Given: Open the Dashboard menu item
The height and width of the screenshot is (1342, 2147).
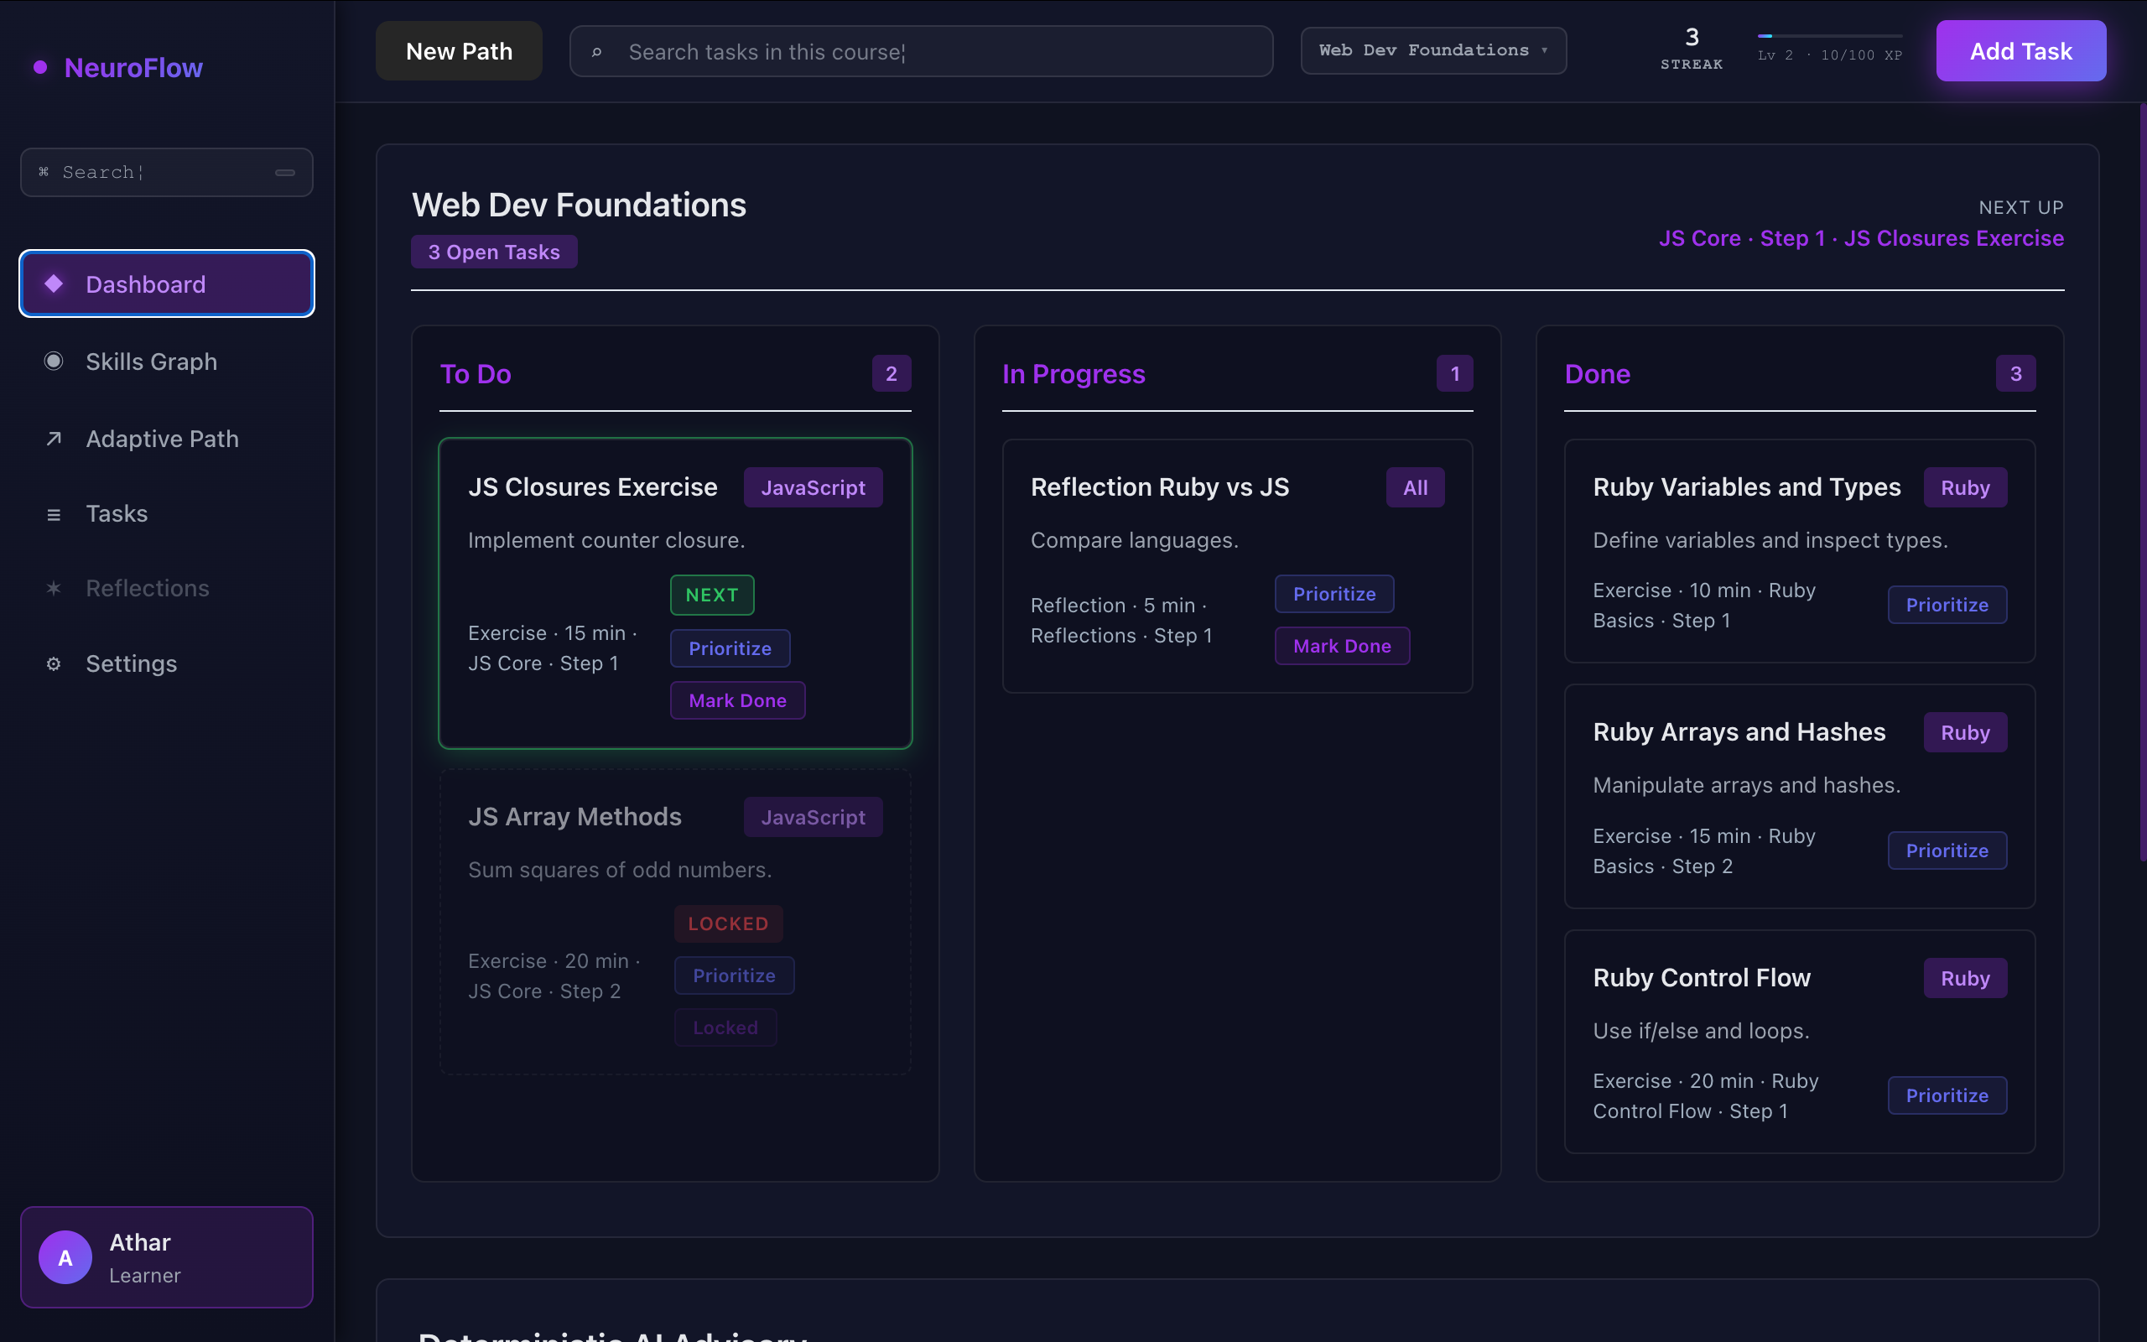Looking at the screenshot, I should click(167, 283).
